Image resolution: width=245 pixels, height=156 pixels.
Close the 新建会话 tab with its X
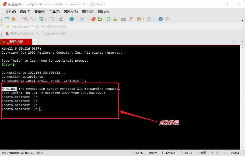point(29,42)
